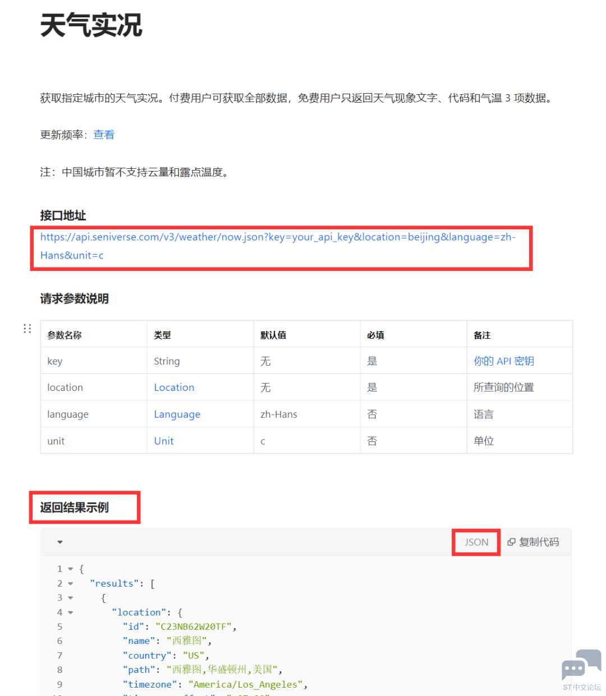Open the Unit type link
This screenshot has height=696, width=606.
[164, 441]
